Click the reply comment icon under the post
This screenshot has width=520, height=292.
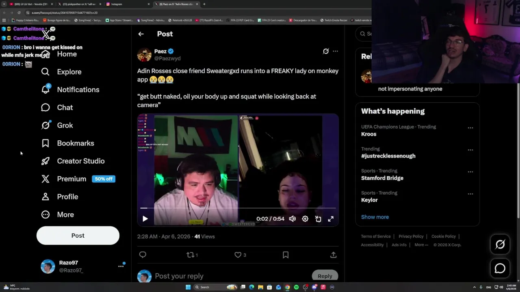143,255
